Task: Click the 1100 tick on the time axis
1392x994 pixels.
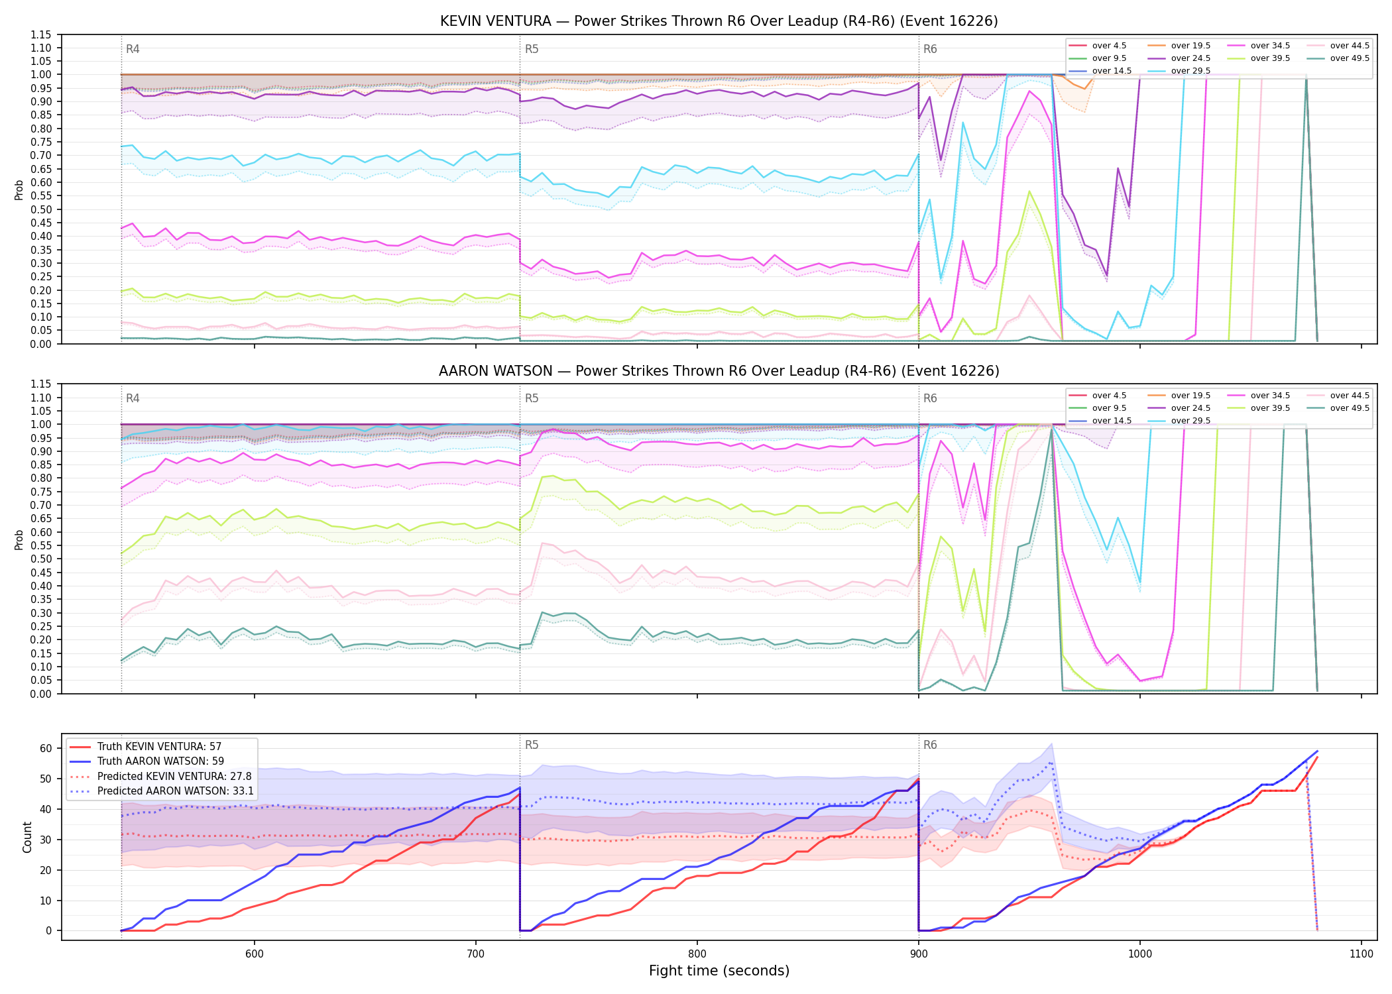Action: (x=1362, y=954)
